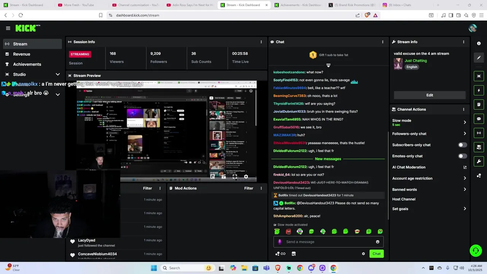Click the green Chat send button
Image resolution: width=487 pixels, height=274 pixels.
(376, 254)
